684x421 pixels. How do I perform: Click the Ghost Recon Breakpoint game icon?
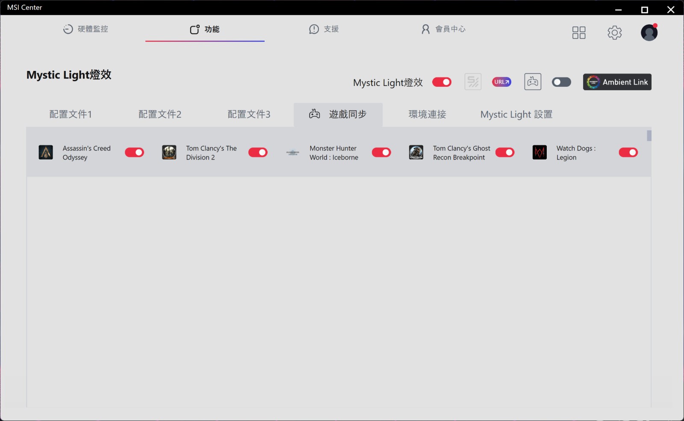pyautogui.click(x=416, y=153)
